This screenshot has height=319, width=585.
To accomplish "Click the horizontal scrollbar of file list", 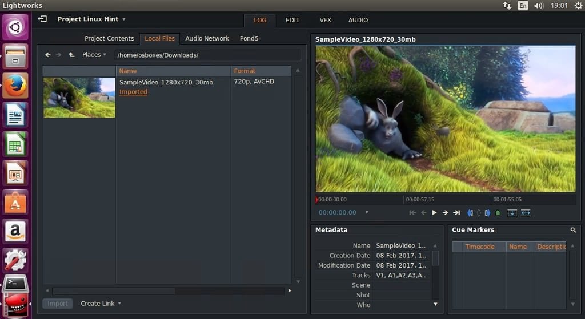I will pos(114,290).
